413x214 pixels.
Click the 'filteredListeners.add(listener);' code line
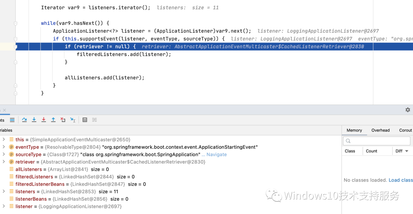pyautogui.click(x=124, y=54)
